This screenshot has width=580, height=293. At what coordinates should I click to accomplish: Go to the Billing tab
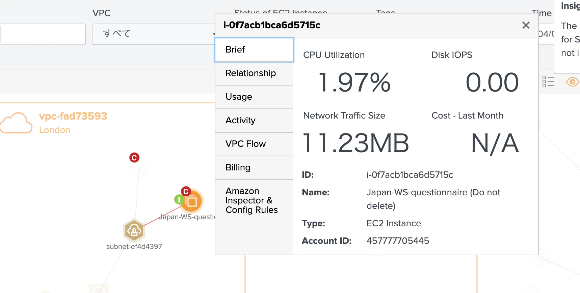click(254, 168)
